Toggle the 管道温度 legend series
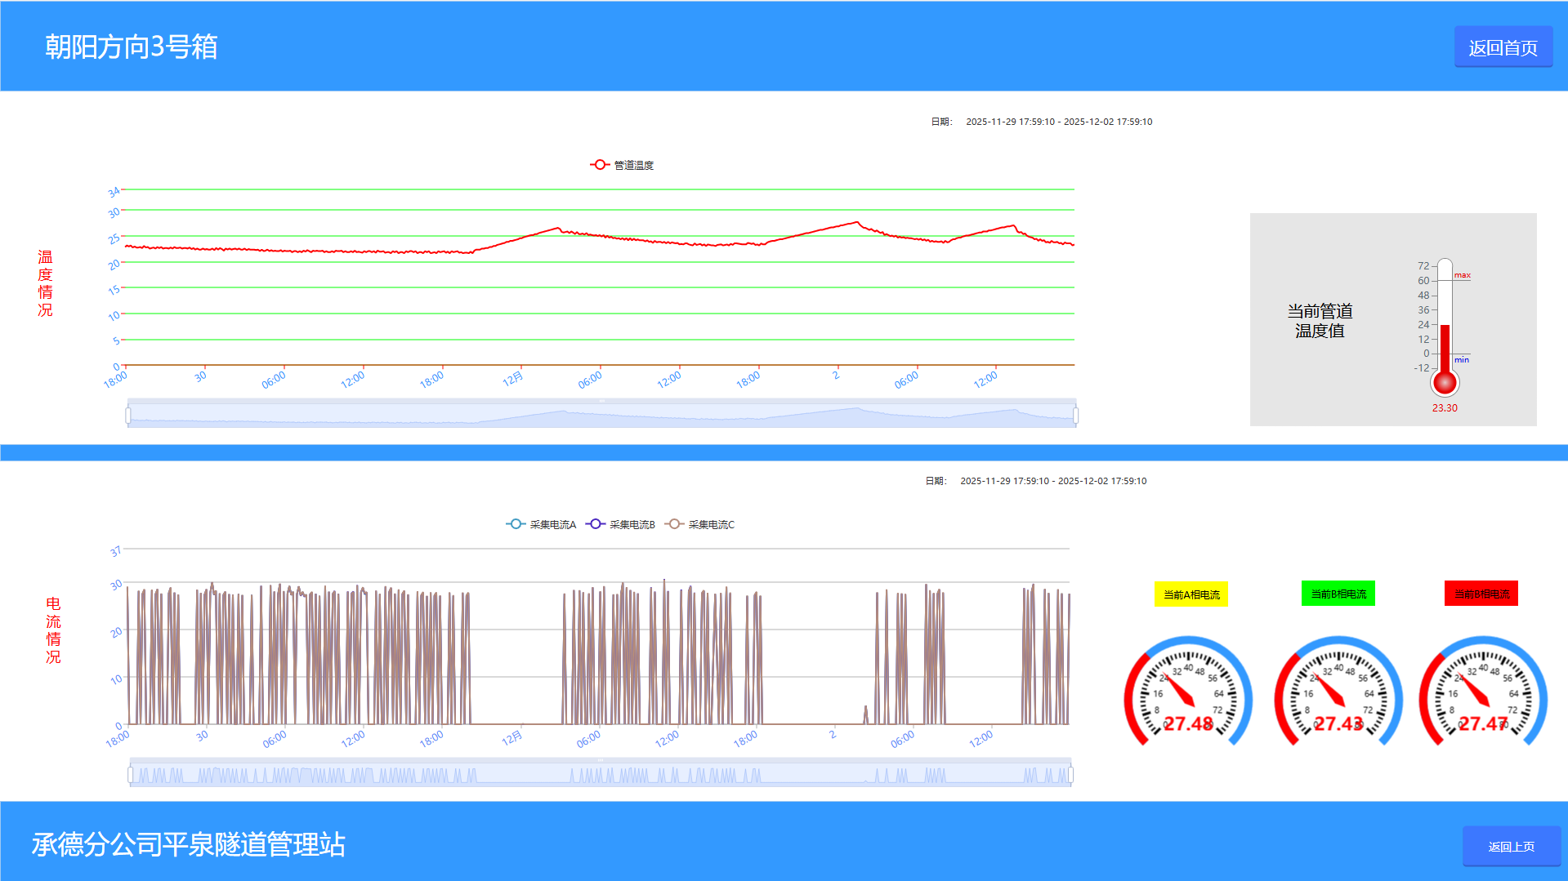This screenshot has width=1568, height=881. click(623, 165)
